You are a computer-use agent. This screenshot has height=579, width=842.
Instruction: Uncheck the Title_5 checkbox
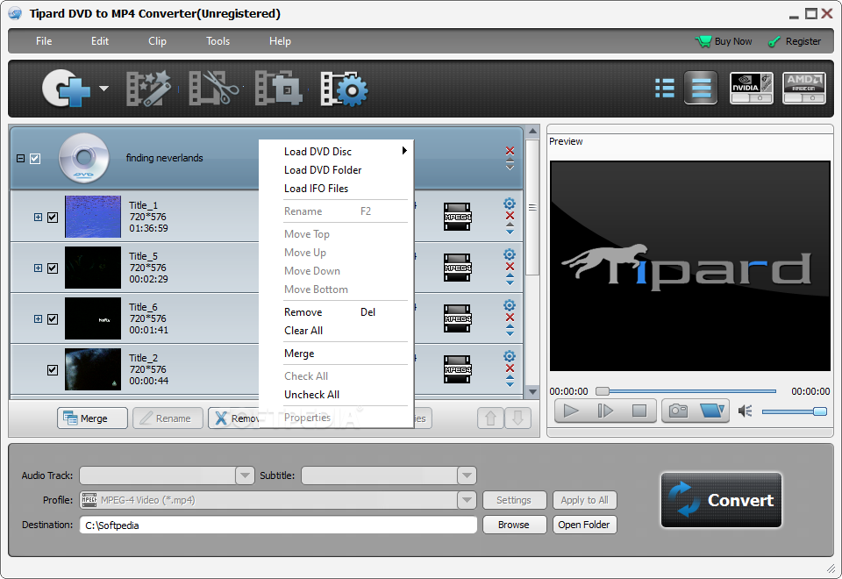click(53, 268)
